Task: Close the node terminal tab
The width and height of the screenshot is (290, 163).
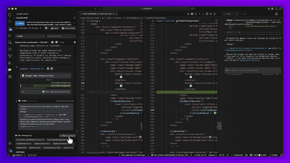Action: click(237, 14)
